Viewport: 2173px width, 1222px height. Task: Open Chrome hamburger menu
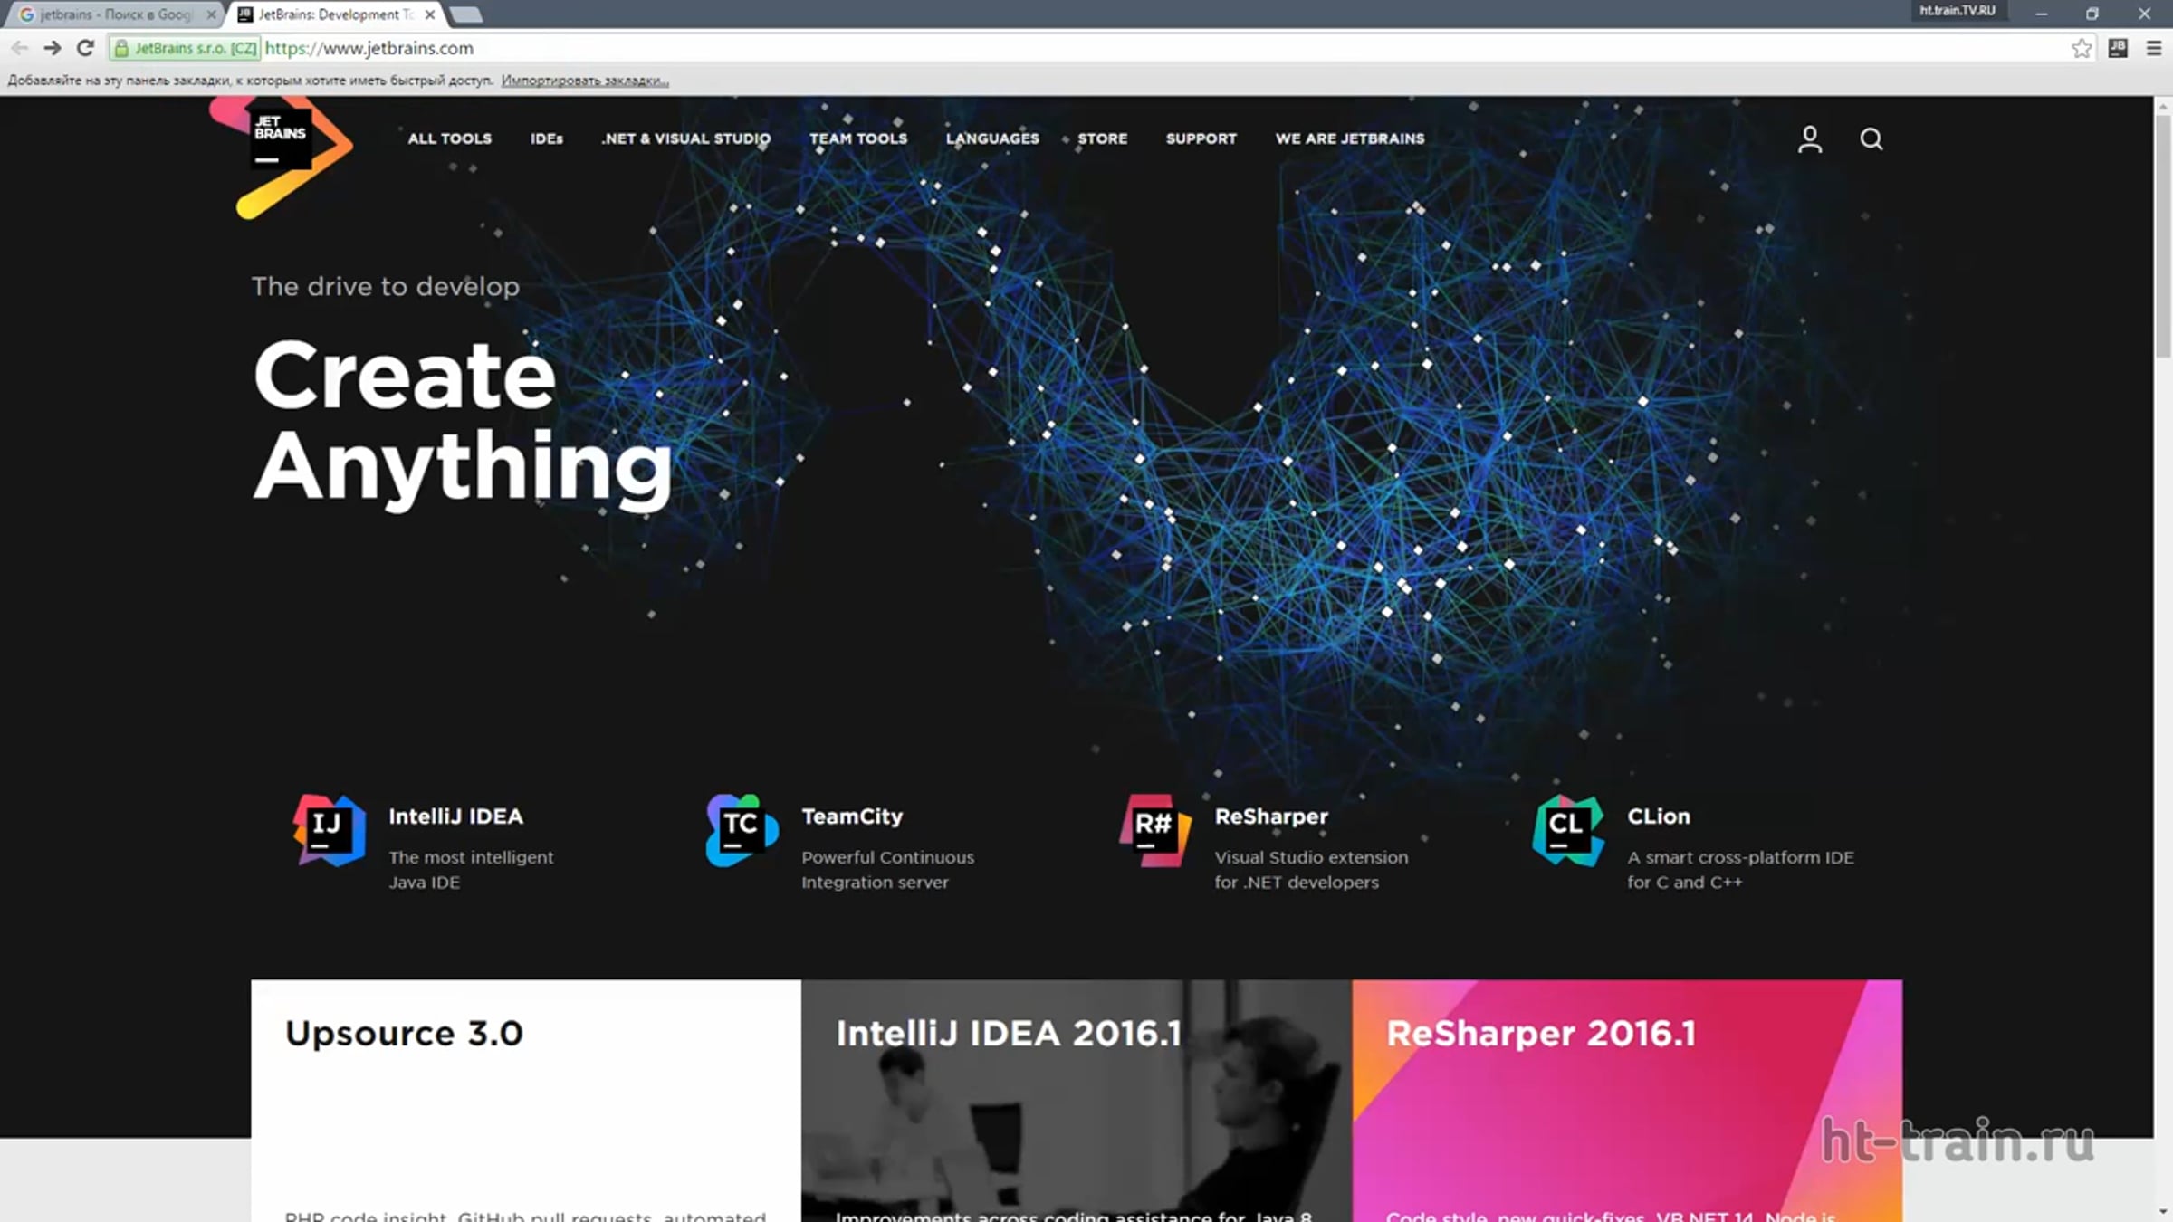point(2154,49)
